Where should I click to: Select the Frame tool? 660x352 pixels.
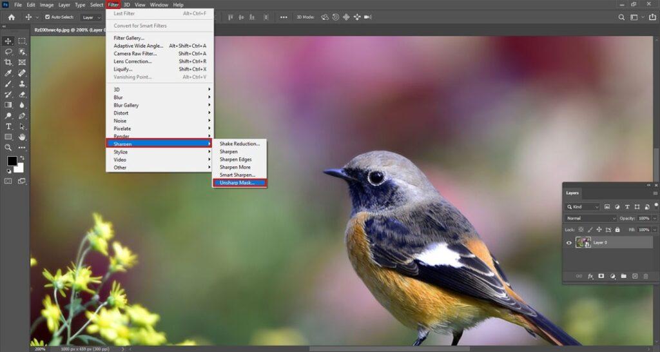pyautogui.click(x=22, y=63)
